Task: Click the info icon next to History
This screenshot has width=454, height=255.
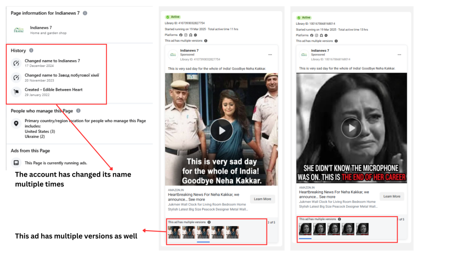Action: 31,50
